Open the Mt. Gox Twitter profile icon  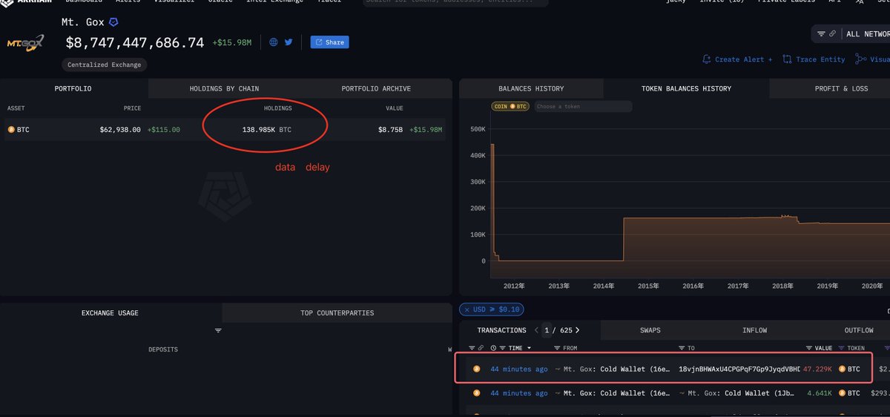click(289, 42)
